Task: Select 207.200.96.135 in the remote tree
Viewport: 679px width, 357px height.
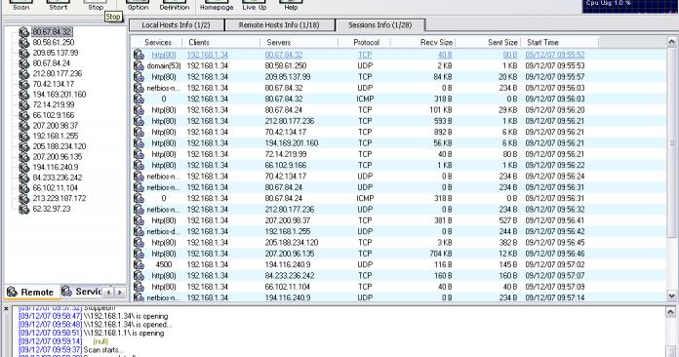Action: point(58,157)
